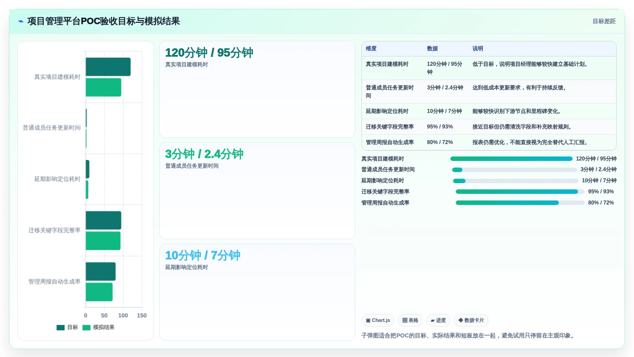Open the 120分钟 / 95分钟 data card
The height and width of the screenshot is (357, 634).
[257, 89]
